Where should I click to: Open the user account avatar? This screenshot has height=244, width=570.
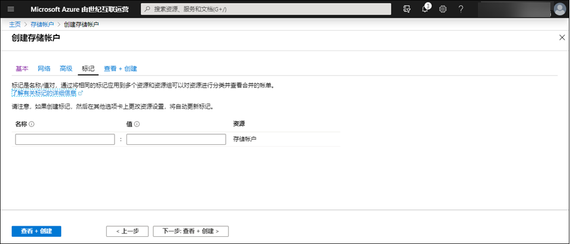[559, 9]
